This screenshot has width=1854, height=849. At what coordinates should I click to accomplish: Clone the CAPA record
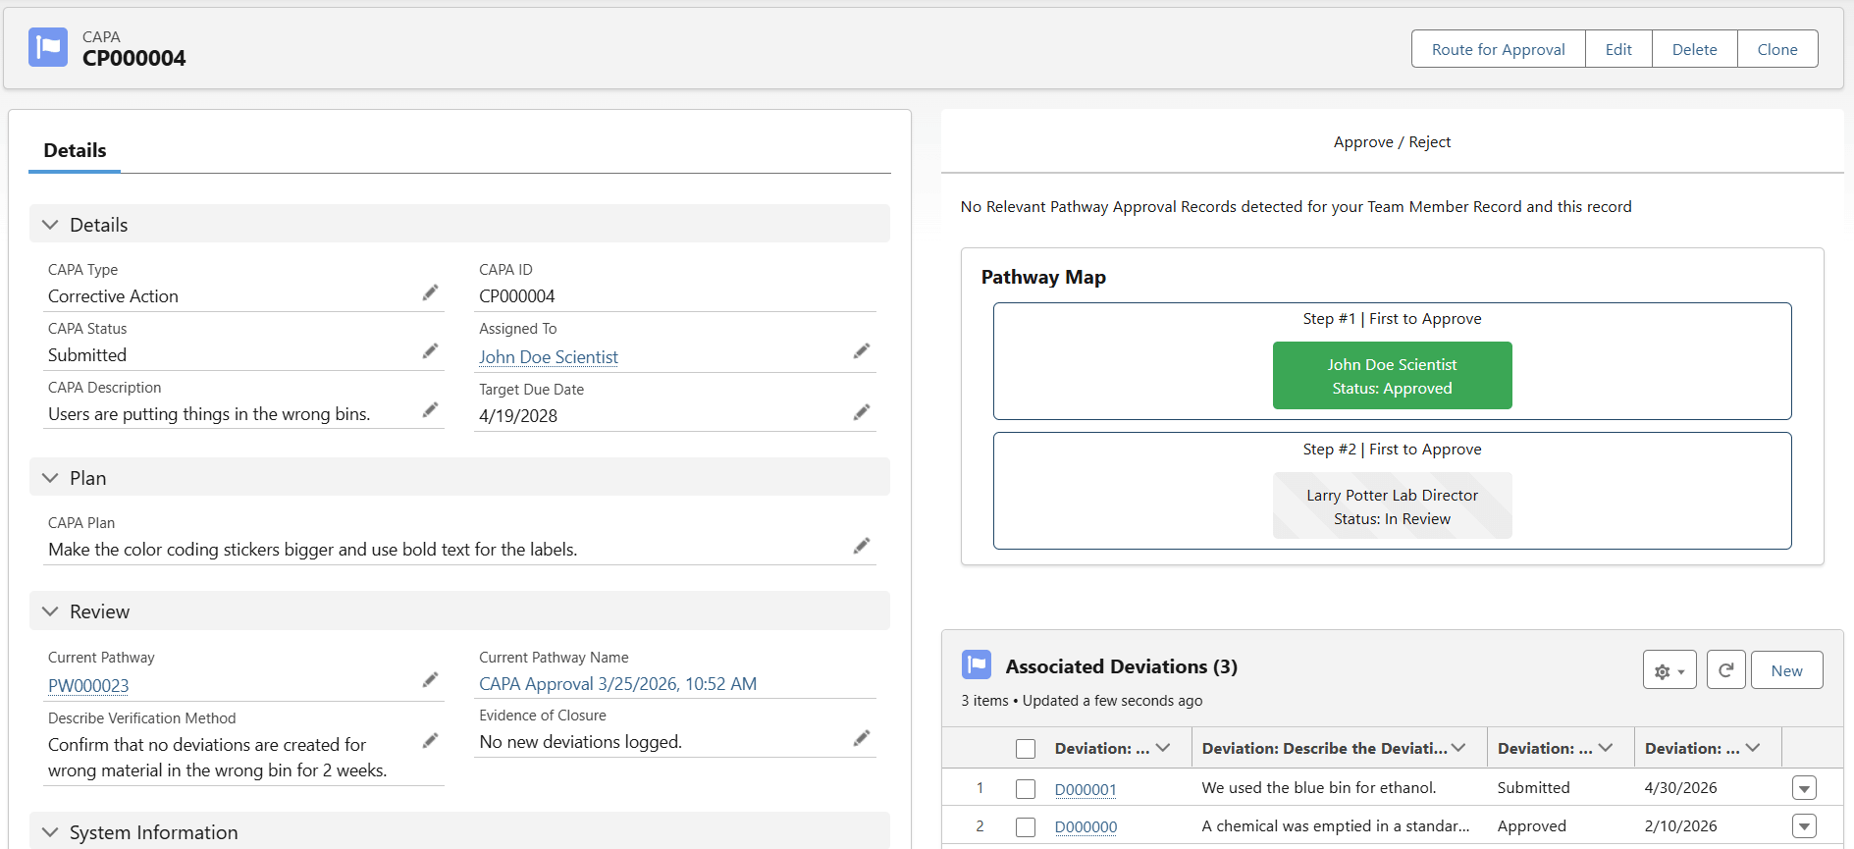[1777, 49]
